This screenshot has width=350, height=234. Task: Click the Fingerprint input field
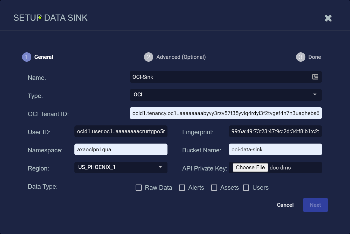tap(275, 131)
